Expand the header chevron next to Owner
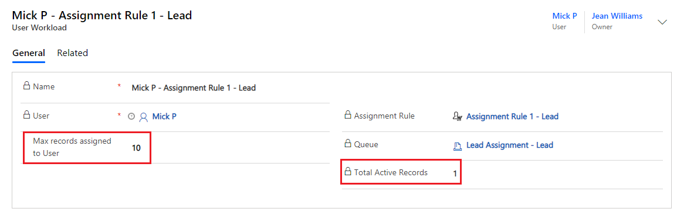Screen dimensions: 677x212 662,22
